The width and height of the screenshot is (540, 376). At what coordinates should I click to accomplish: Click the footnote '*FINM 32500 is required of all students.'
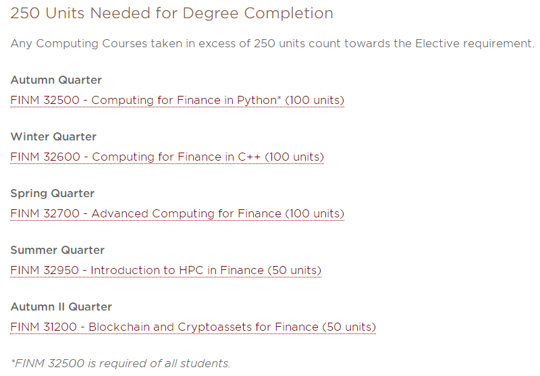pyautogui.click(x=121, y=364)
